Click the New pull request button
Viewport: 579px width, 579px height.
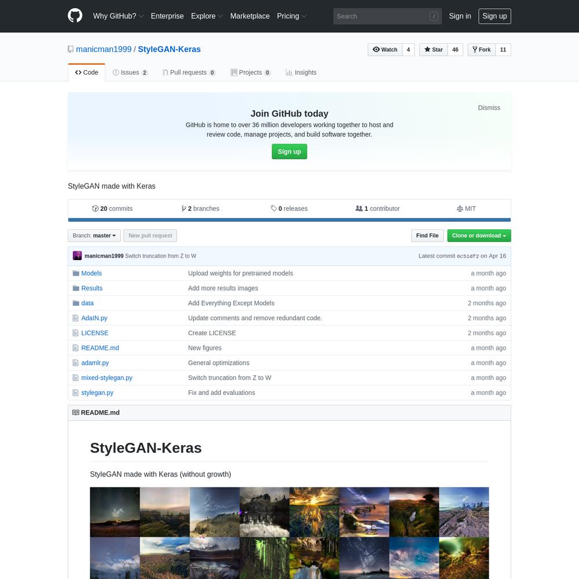[x=150, y=236]
